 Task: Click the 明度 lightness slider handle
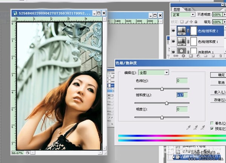tap(162, 117)
